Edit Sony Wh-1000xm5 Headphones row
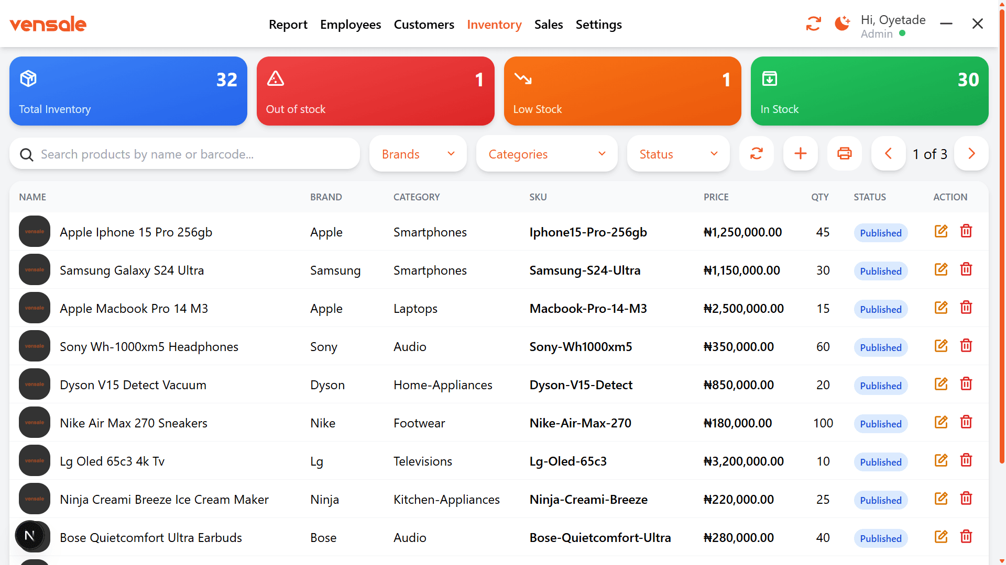Viewport: 1006px width, 565px height. click(941, 346)
